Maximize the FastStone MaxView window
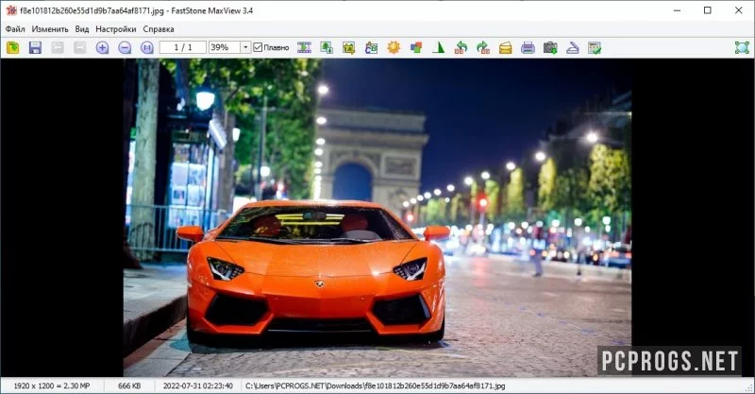 pyautogui.click(x=707, y=10)
